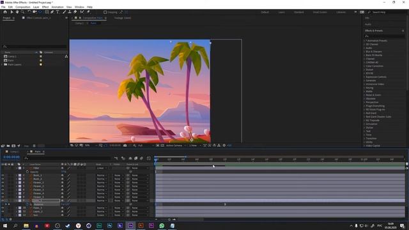This screenshot has height=230, width=409.
Task: Toggle visibility eye of layer 12
Action: pyautogui.click(x=3, y=215)
